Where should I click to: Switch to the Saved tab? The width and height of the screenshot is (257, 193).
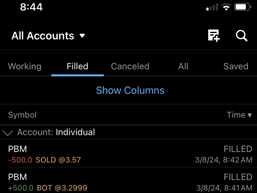[236, 66]
